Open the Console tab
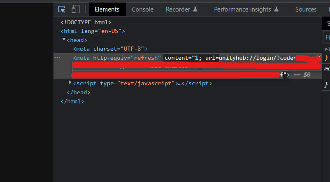This screenshot has height=182, width=330. click(x=142, y=9)
